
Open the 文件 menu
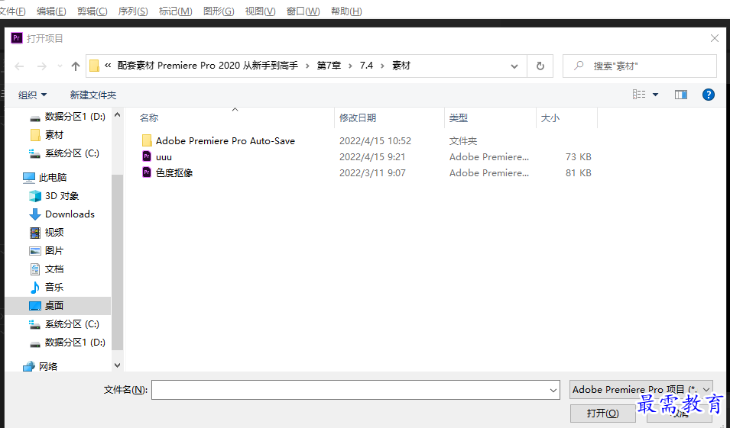click(12, 11)
